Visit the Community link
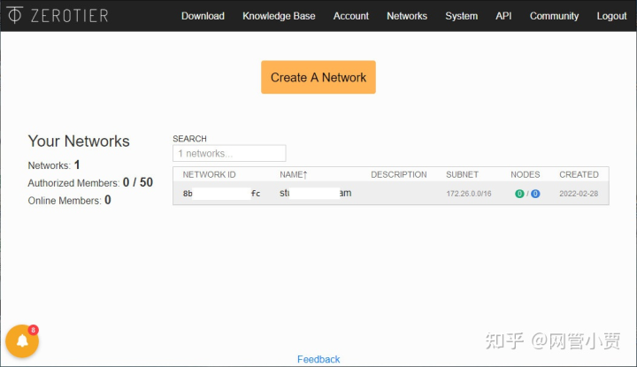637x367 pixels. pyautogui.click(x=554, y=16)
